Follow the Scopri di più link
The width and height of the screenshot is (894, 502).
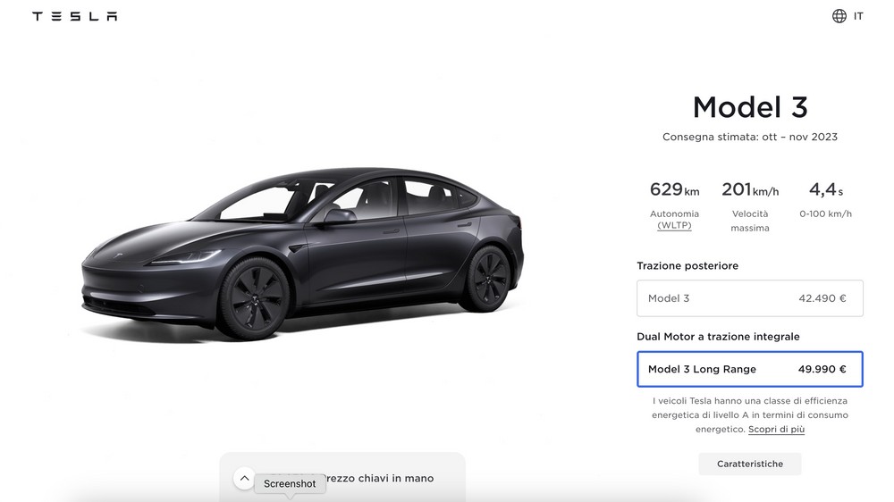[776, 429]
